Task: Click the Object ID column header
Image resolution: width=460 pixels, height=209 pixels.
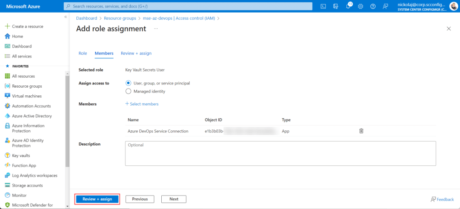Action: [x=213, y=120]
